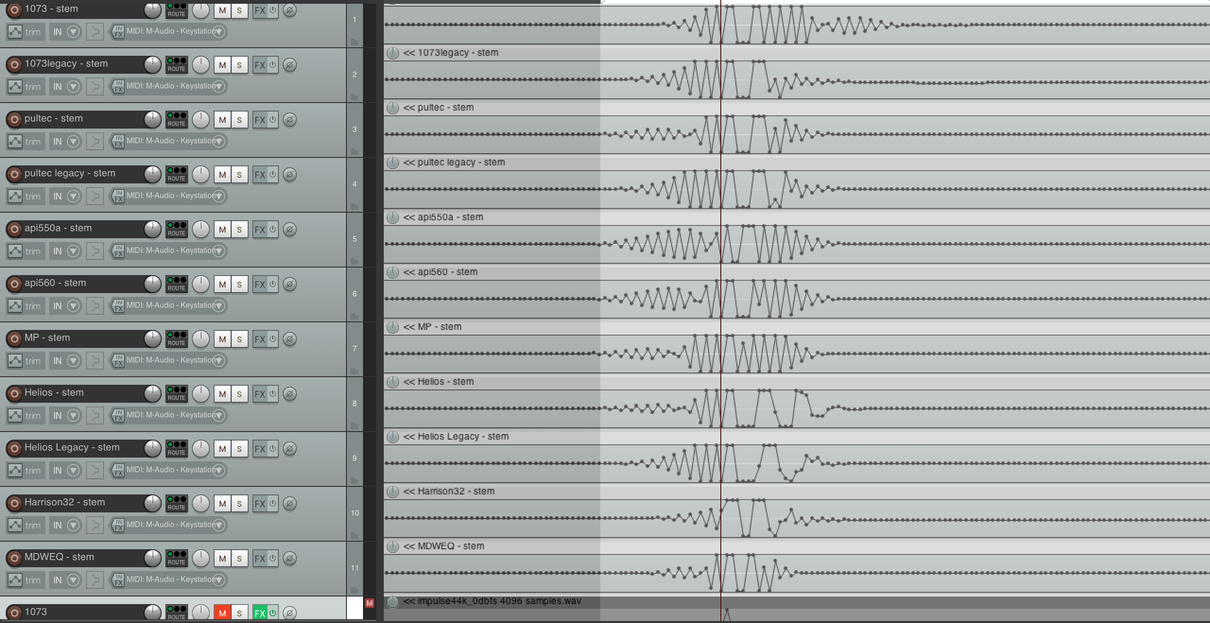Open IN dropdown on Harrison32 - stem
The height and width of the screenshot is (623, 1210).
pyautogui.click(x=73, y=525)
